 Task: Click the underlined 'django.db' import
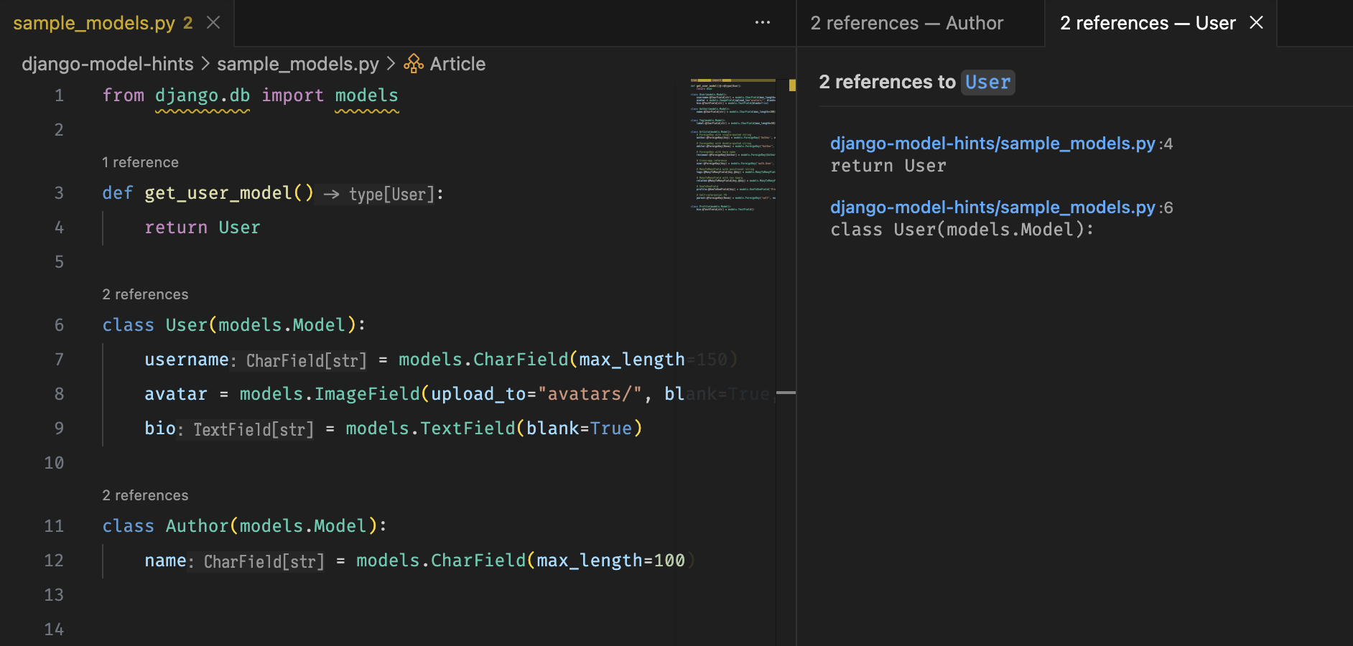pos(203,95)
